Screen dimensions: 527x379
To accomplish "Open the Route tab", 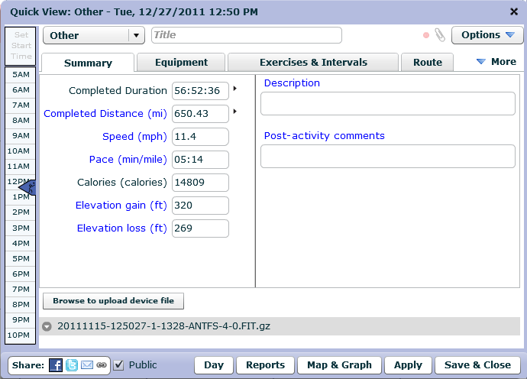I will pos(428,62).
